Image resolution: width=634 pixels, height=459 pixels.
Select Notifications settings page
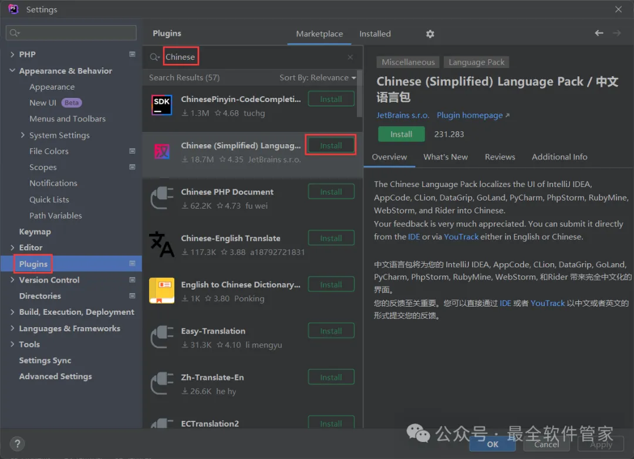click(x=53, y=183)
